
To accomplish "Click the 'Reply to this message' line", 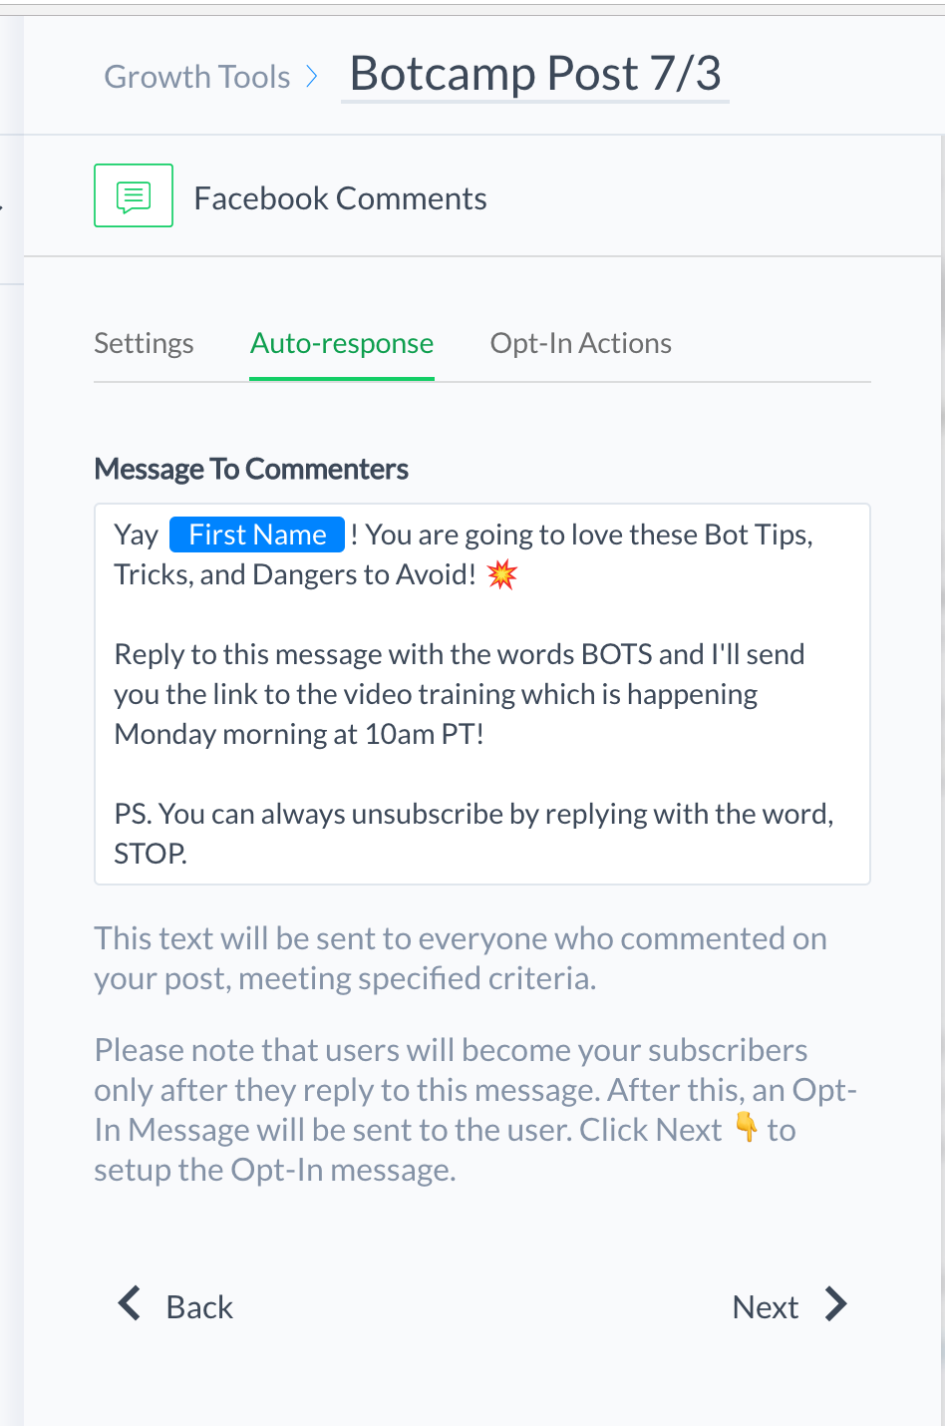I will click(460, 654).
